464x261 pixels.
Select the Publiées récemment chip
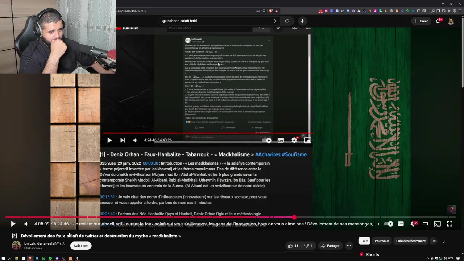click(411, 241)
